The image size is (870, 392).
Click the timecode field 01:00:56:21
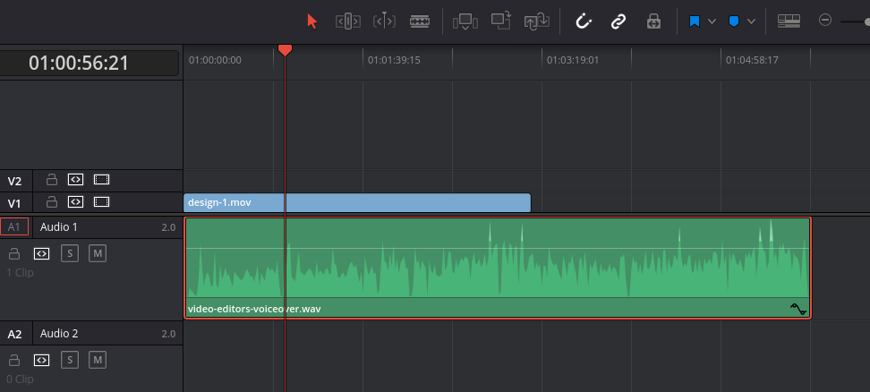click(79, 63)
